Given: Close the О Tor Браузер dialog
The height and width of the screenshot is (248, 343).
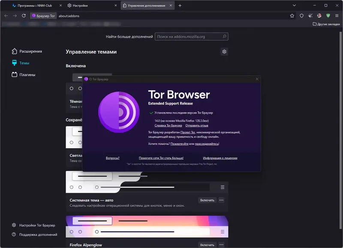Looking at the screenshot, I should 257,79.
